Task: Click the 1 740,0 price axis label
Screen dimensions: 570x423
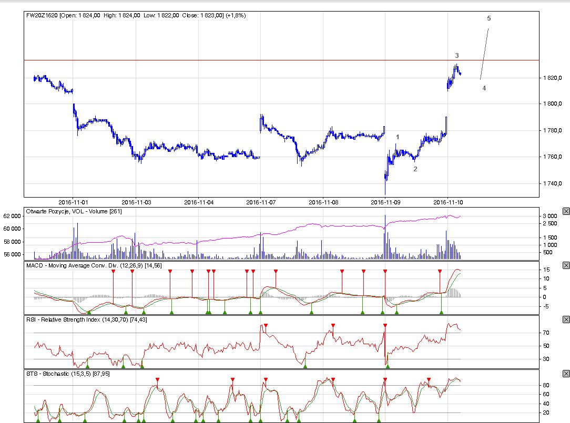Action: point(553,183)
